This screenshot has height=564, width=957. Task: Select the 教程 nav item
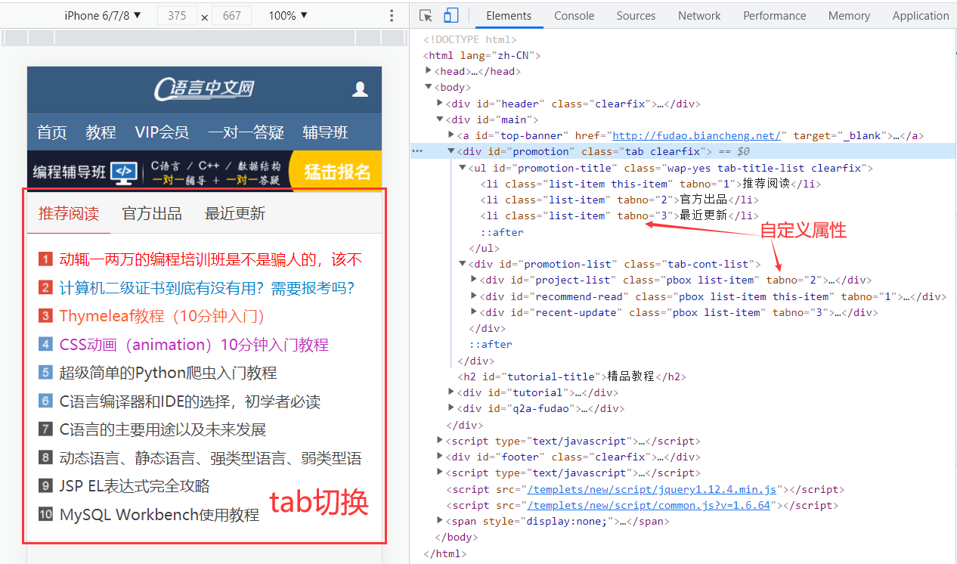coord(101,132)
